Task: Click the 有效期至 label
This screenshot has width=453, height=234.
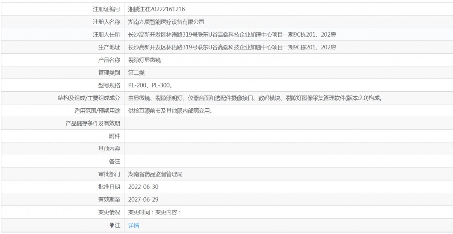Action: tap(109, 200)
